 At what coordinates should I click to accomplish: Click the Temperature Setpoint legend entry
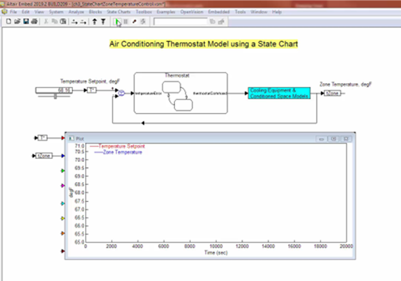pyautogui.click(x=117, y=146)
